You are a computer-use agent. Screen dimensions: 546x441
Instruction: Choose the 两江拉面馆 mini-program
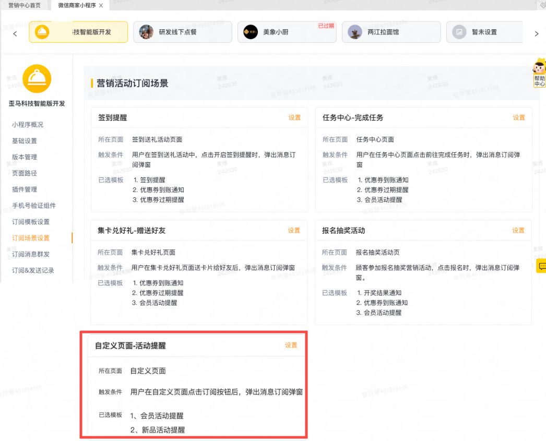coord(391,32)
